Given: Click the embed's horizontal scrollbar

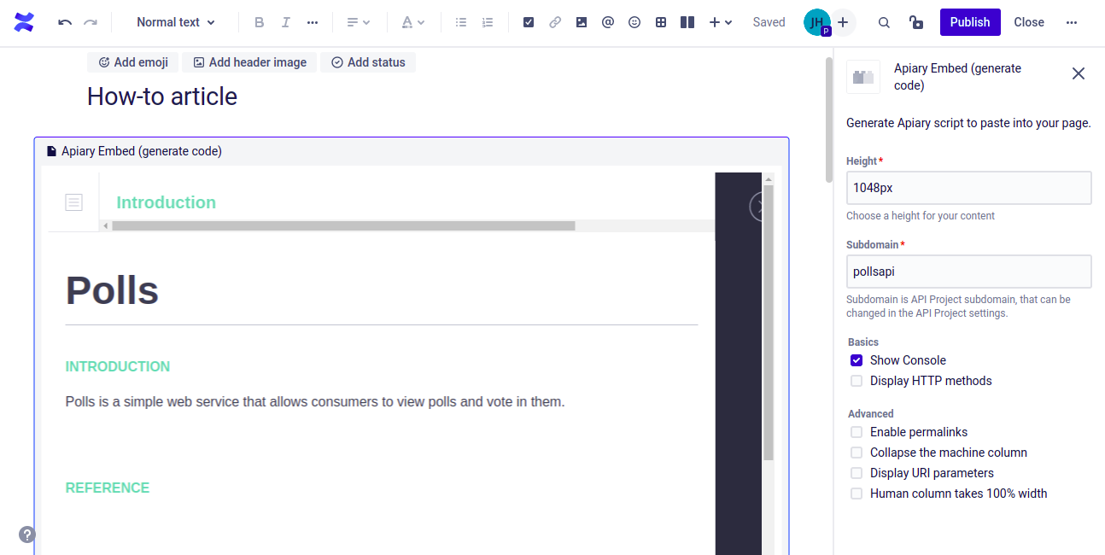Looking at the screenshot, I should click(343, 226).
